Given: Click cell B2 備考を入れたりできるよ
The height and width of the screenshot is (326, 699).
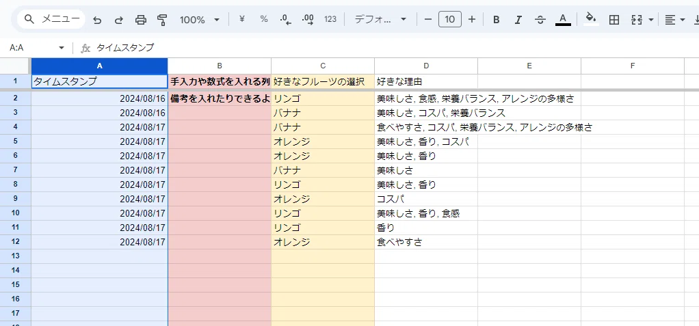Looking at the screenshot, I should [x=220, y=99].
